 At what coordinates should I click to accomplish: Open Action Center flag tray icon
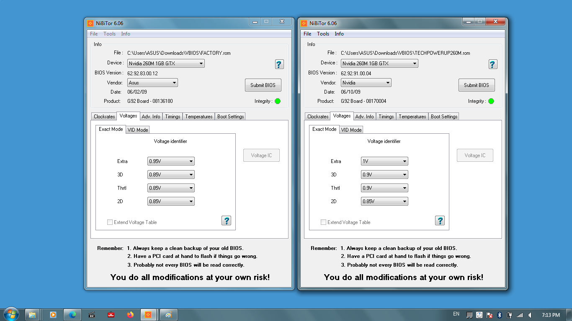pyautogui.click(x=490, y=315)
